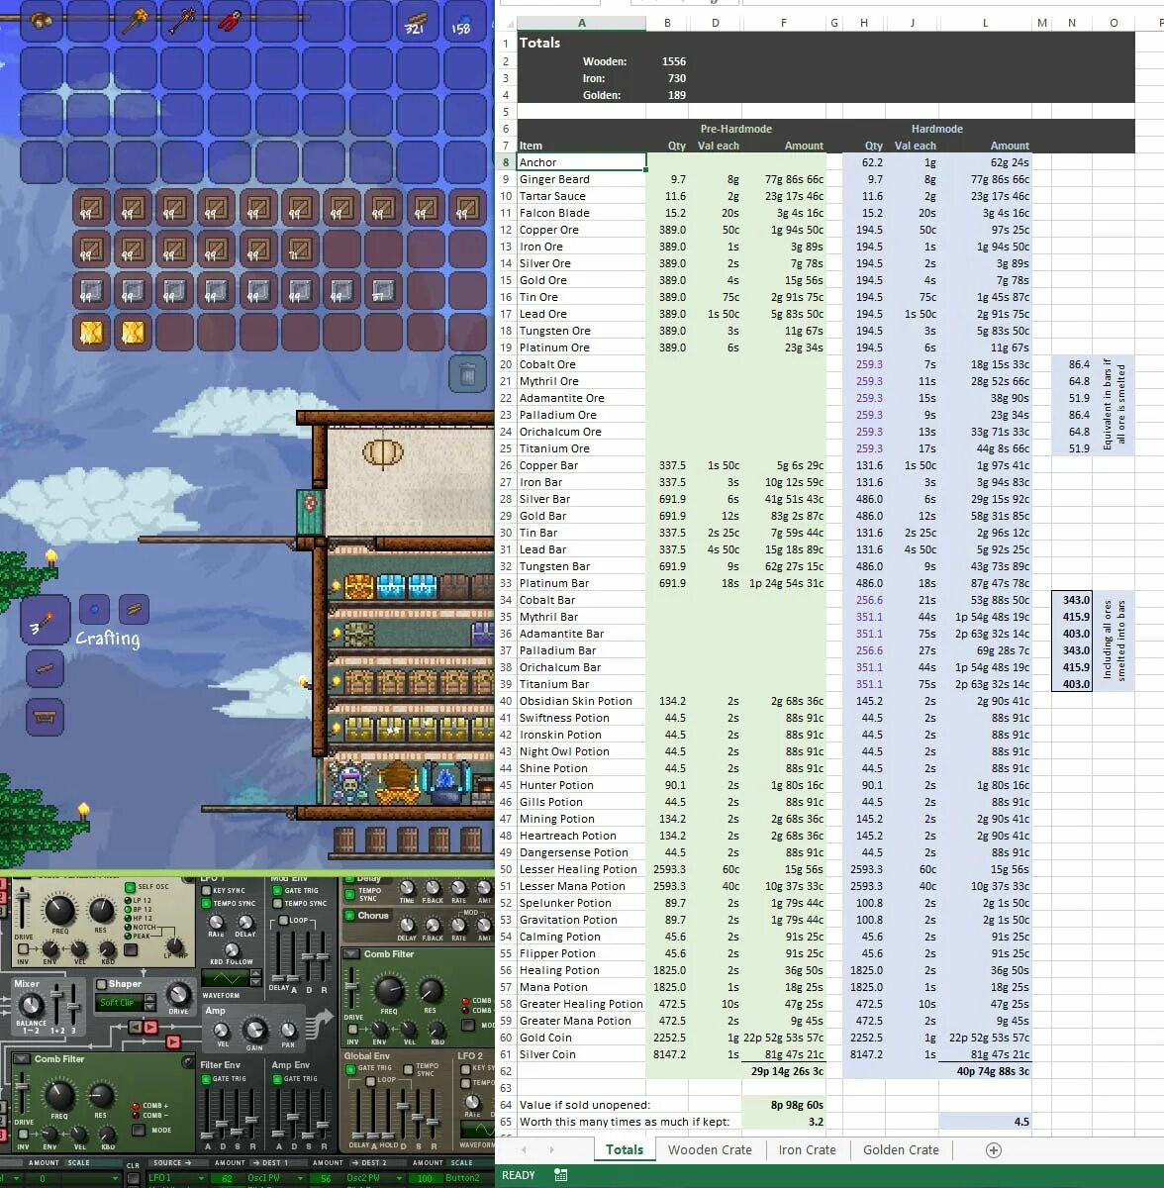Adjust the Mixer BALANCE knob
This screenshot has width=1164, height=1188.
[x=32, y=1007]
